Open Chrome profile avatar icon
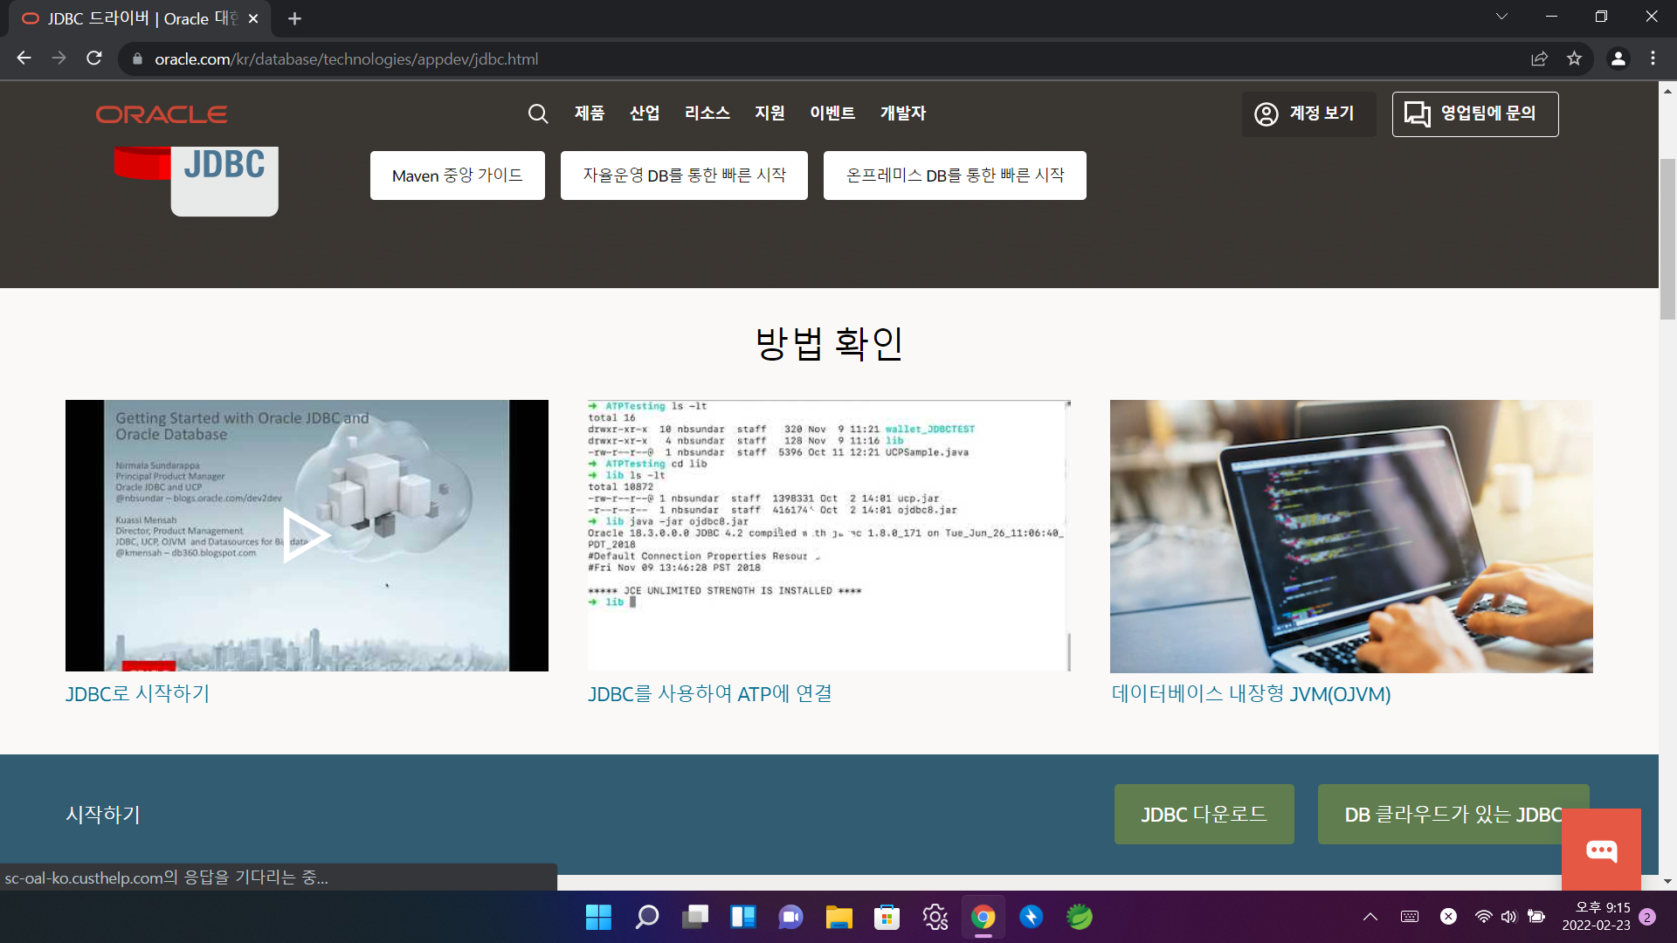This screenshot has width=1677, height=943. (1618, 59)
